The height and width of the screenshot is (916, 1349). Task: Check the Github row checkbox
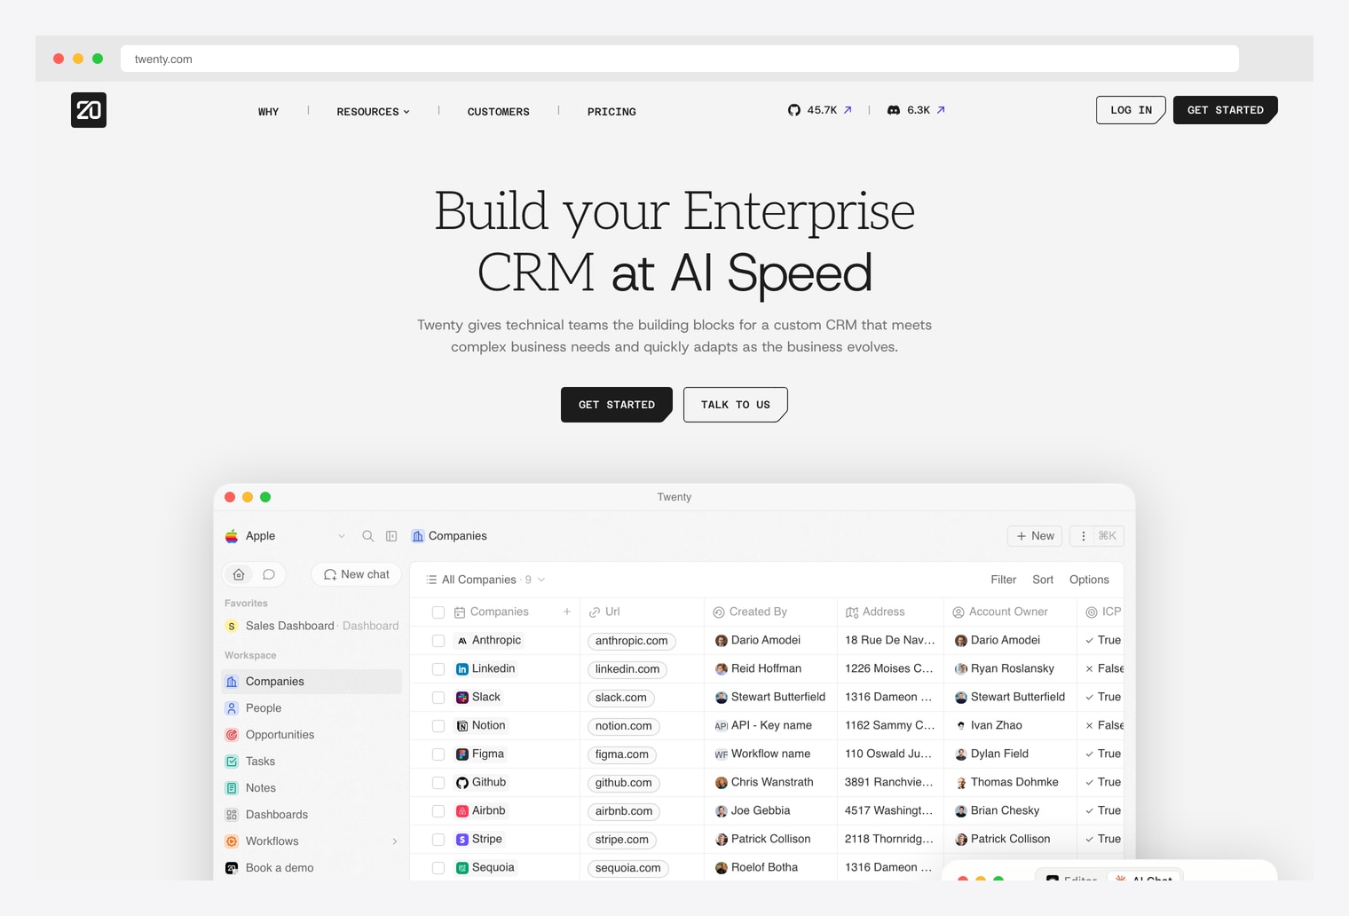pyautogui.click(x=438, y=782)
